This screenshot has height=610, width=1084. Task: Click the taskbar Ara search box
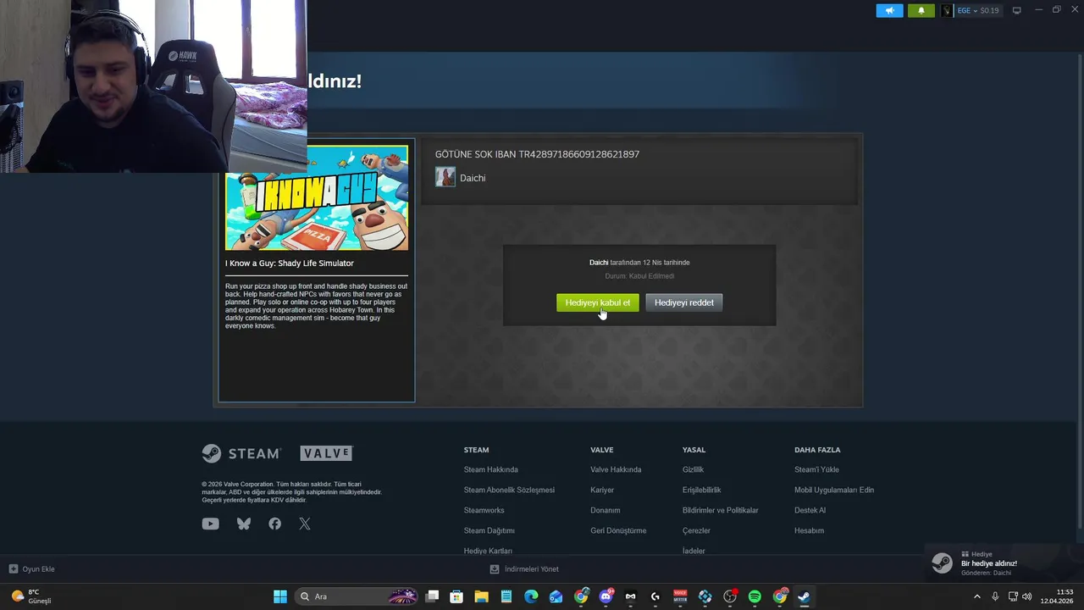357,596
